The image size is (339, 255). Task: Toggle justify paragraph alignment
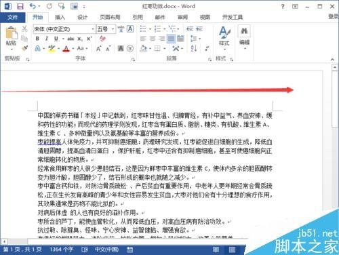pos(171,39)
